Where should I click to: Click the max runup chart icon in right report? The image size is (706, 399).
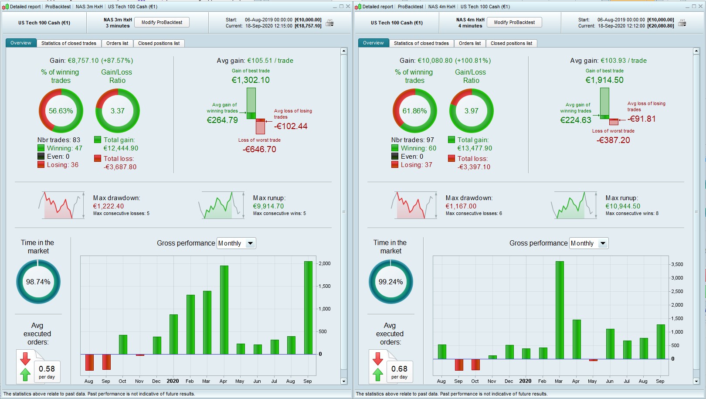(x=573, y=205)
